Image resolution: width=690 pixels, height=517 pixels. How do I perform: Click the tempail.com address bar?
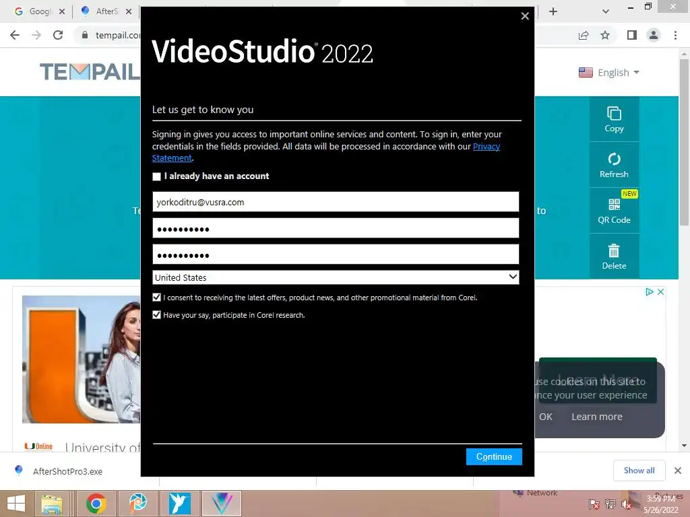[x=118, y=35]
